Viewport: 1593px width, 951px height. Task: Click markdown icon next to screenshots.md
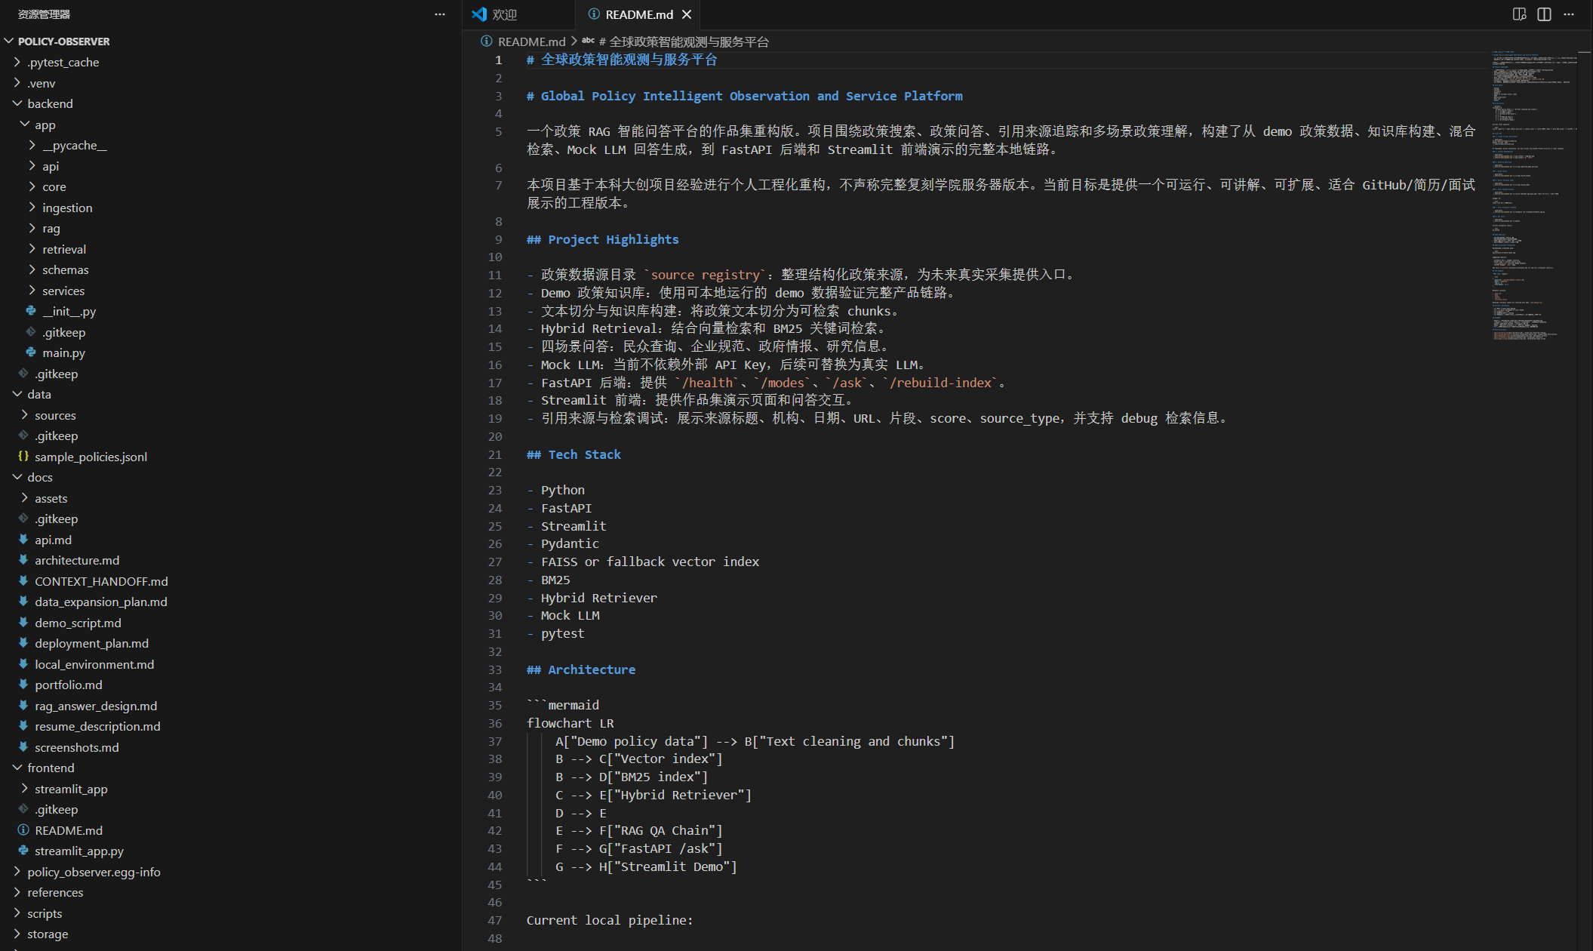point(23,746)
